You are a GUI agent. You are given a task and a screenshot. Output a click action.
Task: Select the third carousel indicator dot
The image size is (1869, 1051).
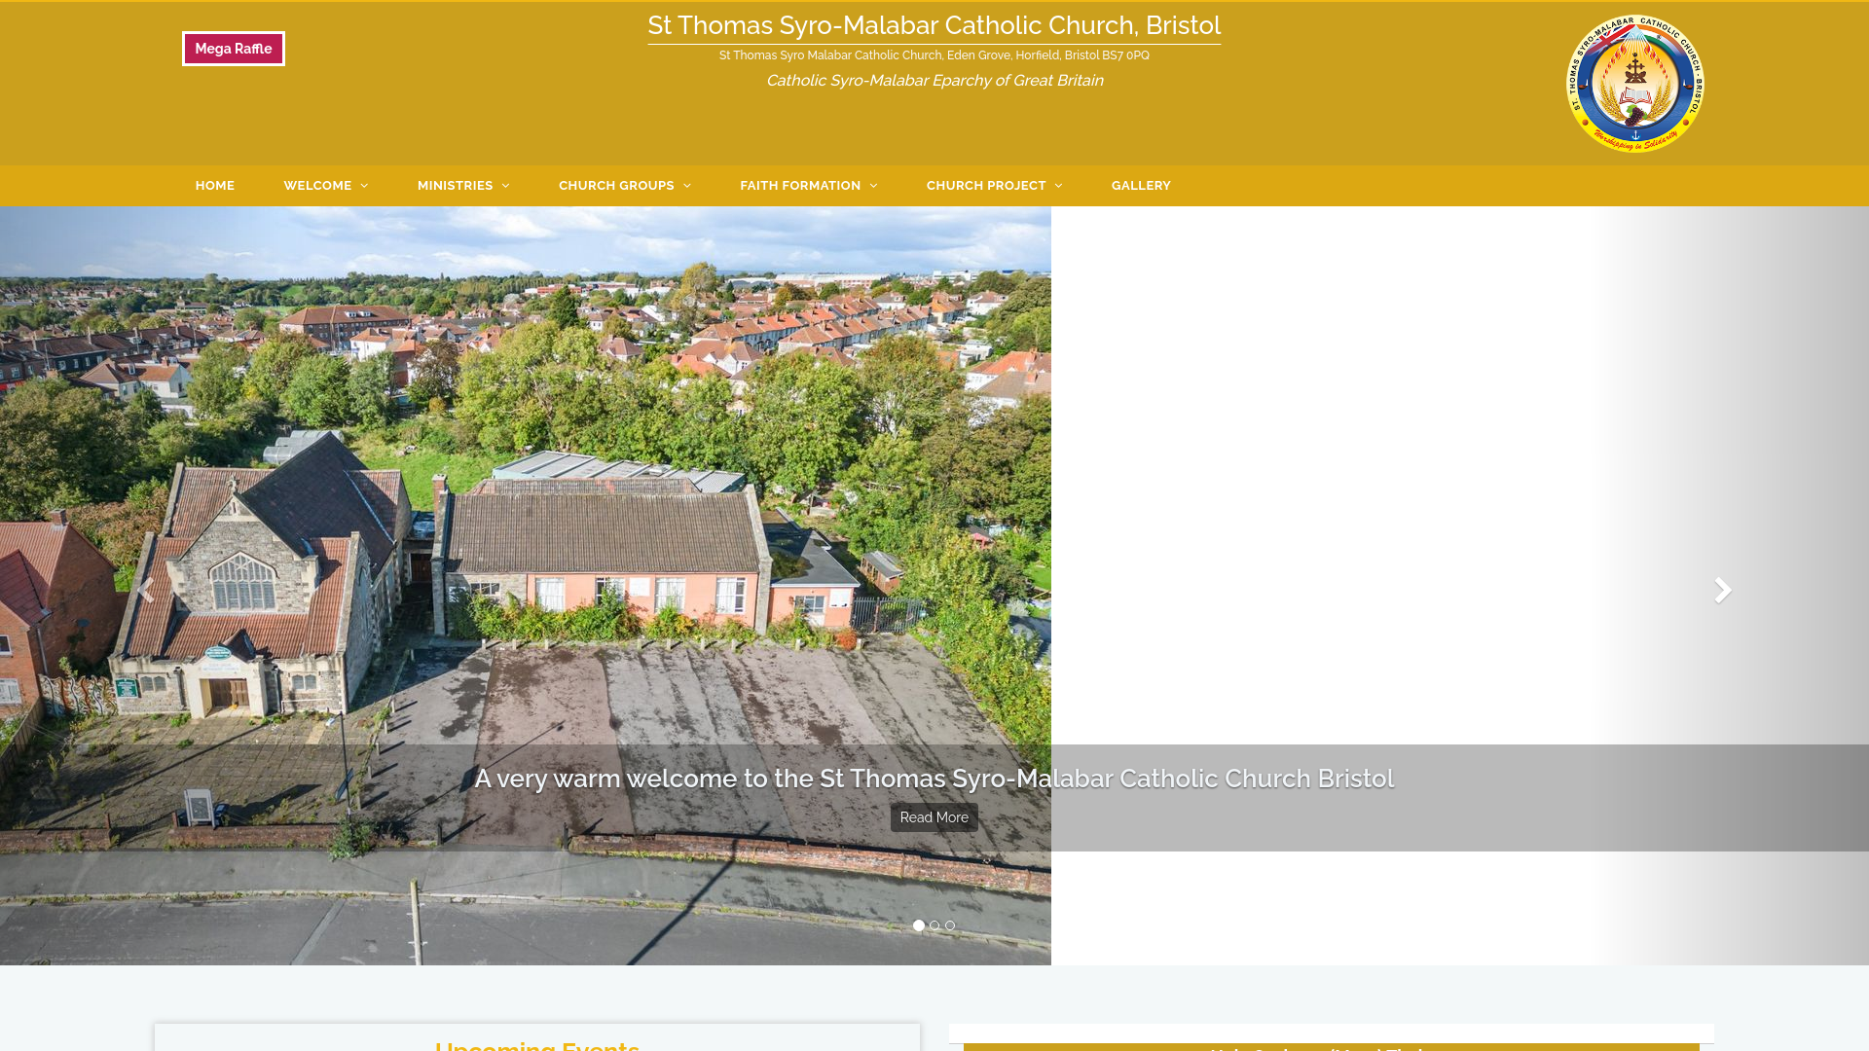point(950,925)
